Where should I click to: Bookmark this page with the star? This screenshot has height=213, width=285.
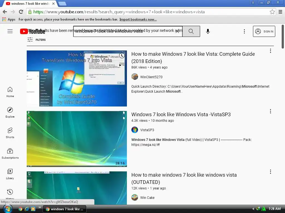tap(272, 12)
